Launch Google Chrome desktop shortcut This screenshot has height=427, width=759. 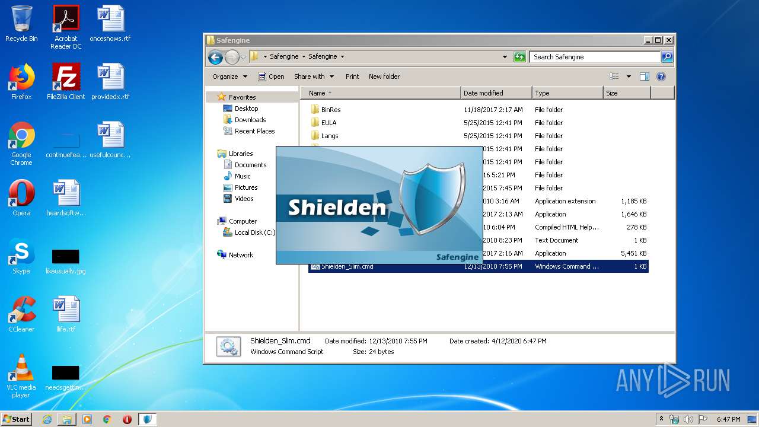(21, 144)
